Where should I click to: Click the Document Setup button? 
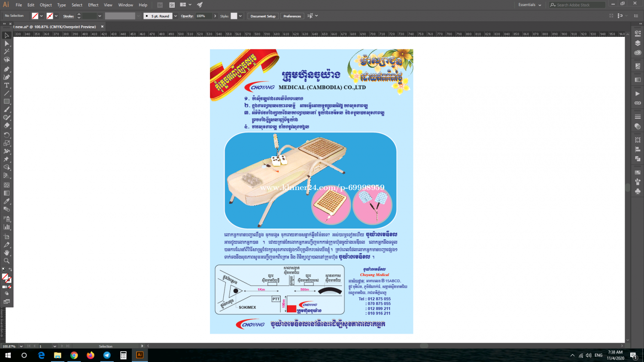[x=263, y=16]
